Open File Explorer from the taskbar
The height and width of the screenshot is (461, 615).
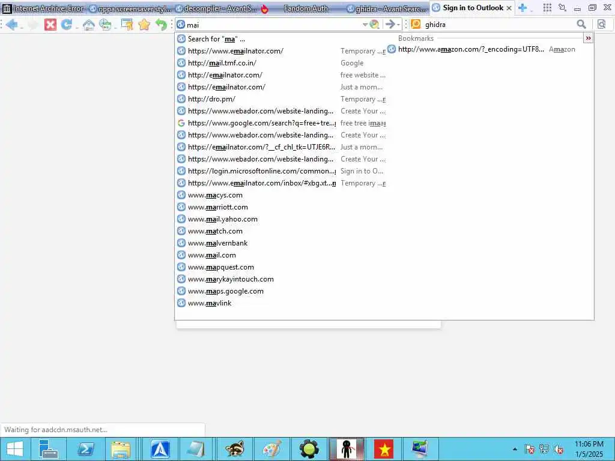click(121, 449)
